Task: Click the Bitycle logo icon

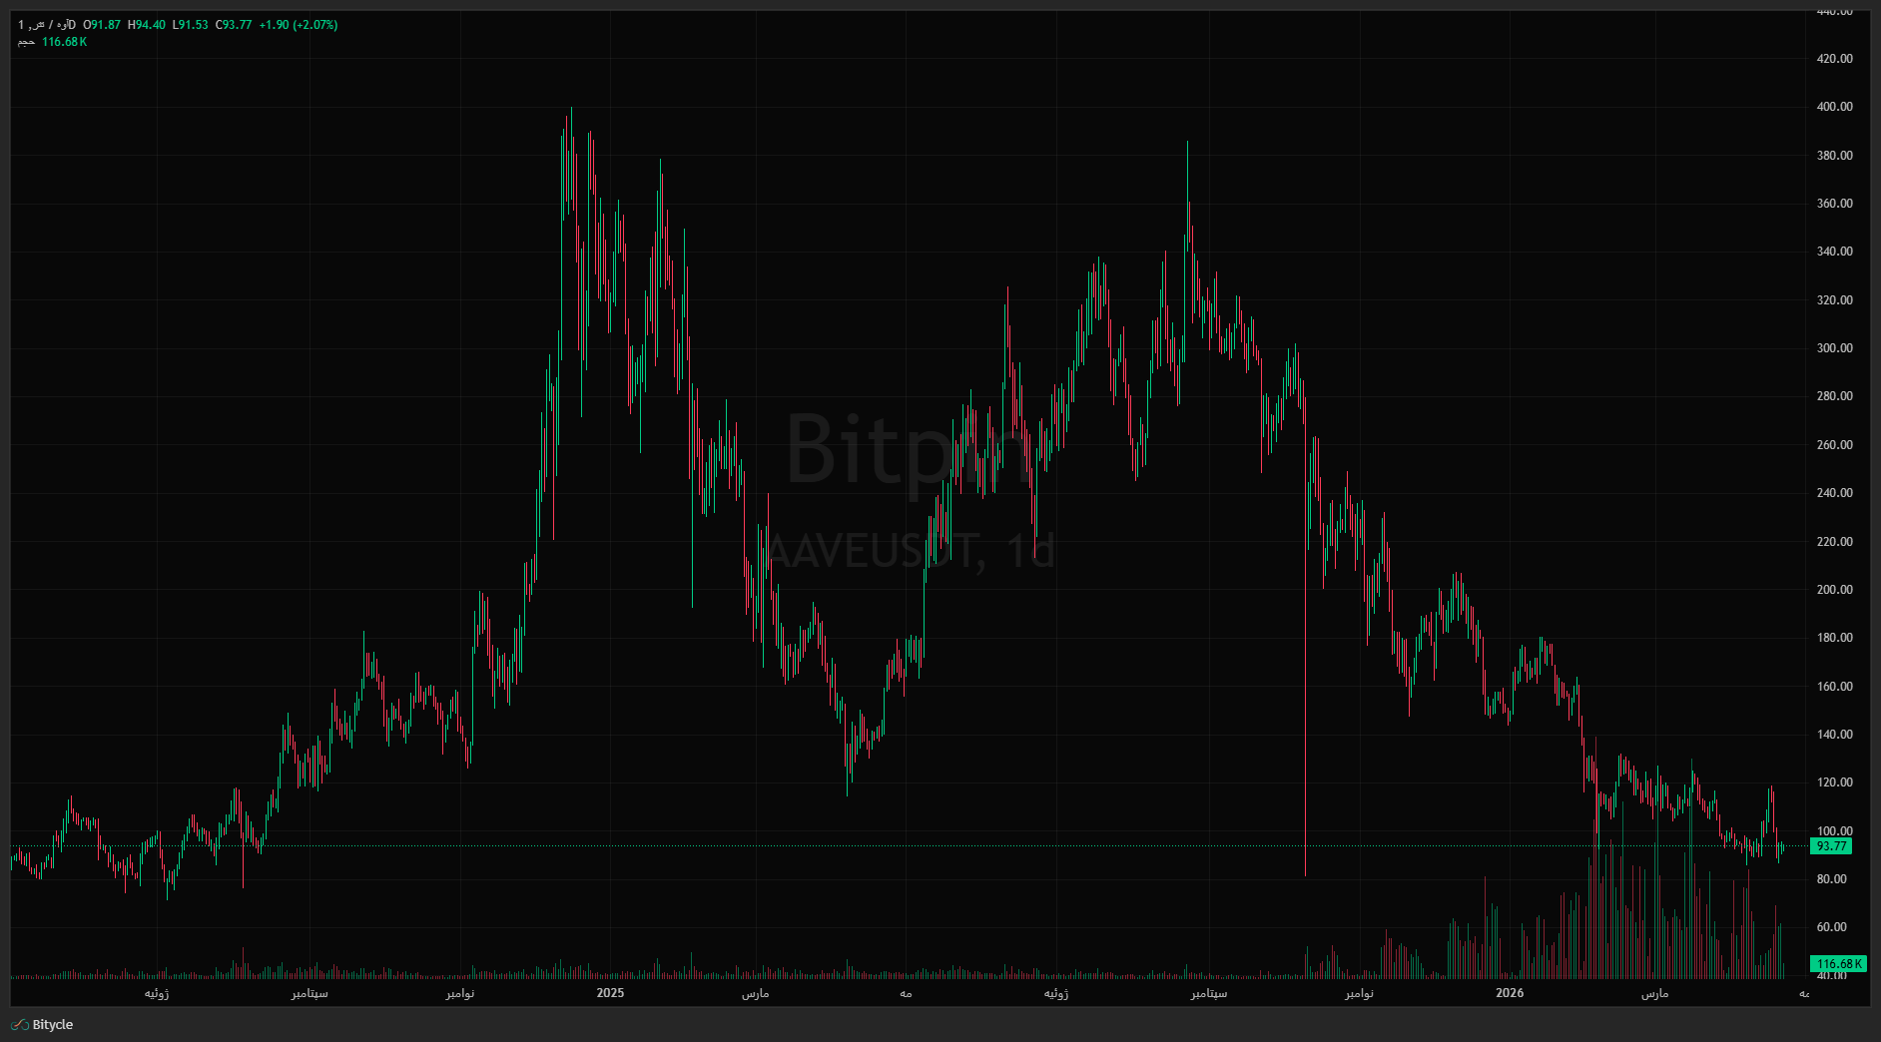Action: tap(19, 1025)
